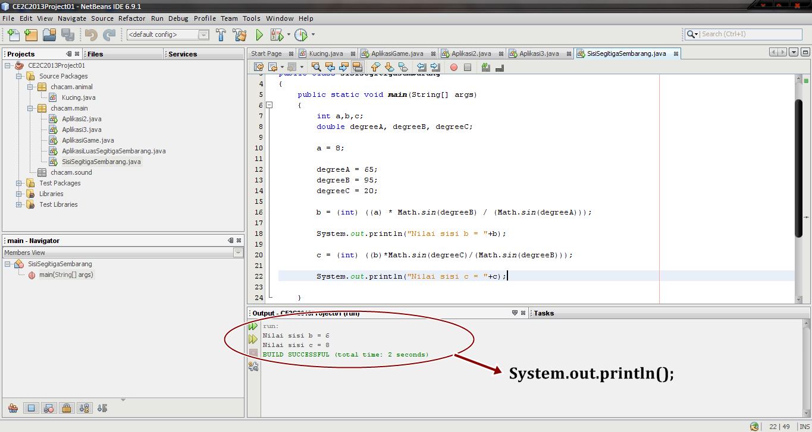Screen dimensions: 812x432
Task: Close the Aplikasi2.java editor tab
Action: point(500,53)
